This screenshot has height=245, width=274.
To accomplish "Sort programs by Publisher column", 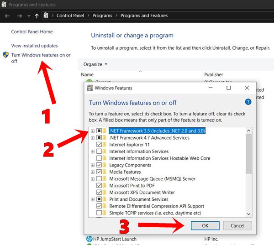I will click(214, 74).
